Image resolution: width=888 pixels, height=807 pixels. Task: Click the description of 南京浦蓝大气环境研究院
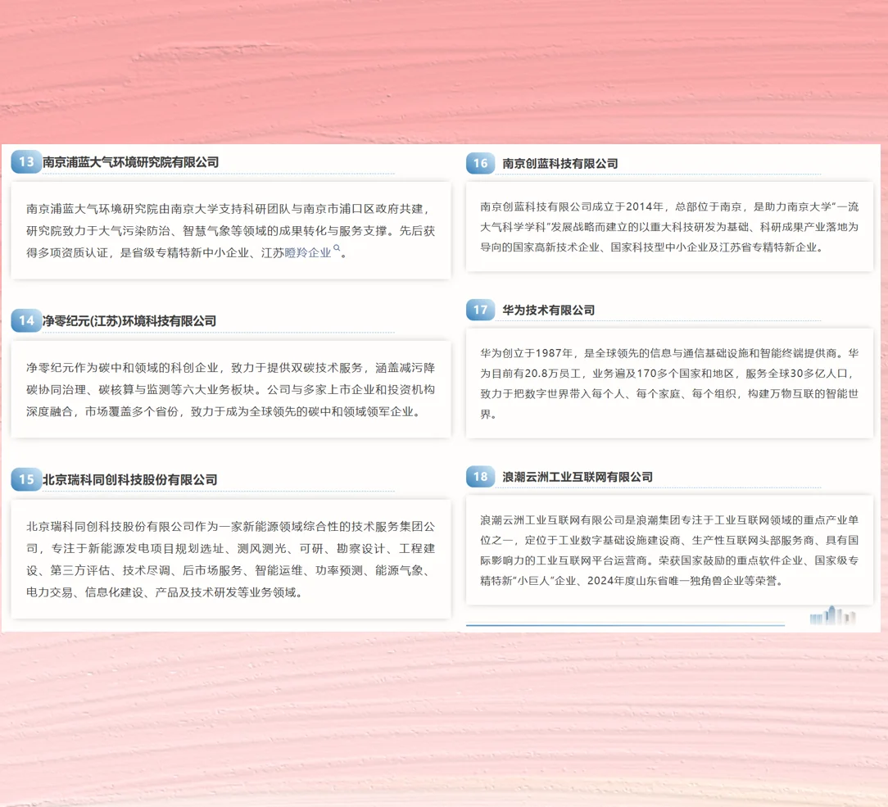click(230, 230)
